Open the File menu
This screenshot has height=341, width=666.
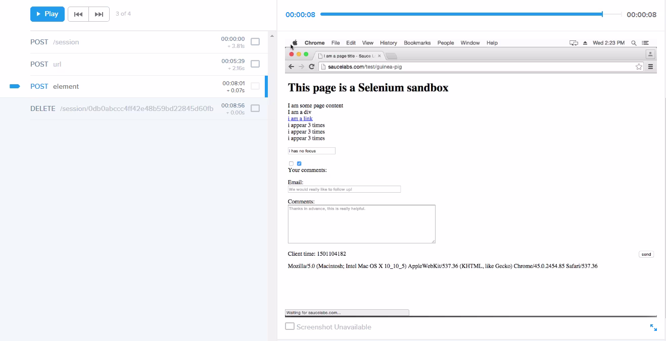[336, 43]
